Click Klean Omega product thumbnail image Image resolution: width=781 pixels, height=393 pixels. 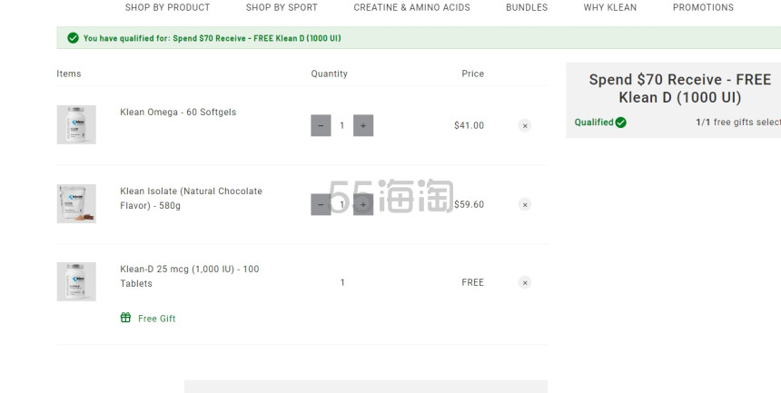[76, 124]
